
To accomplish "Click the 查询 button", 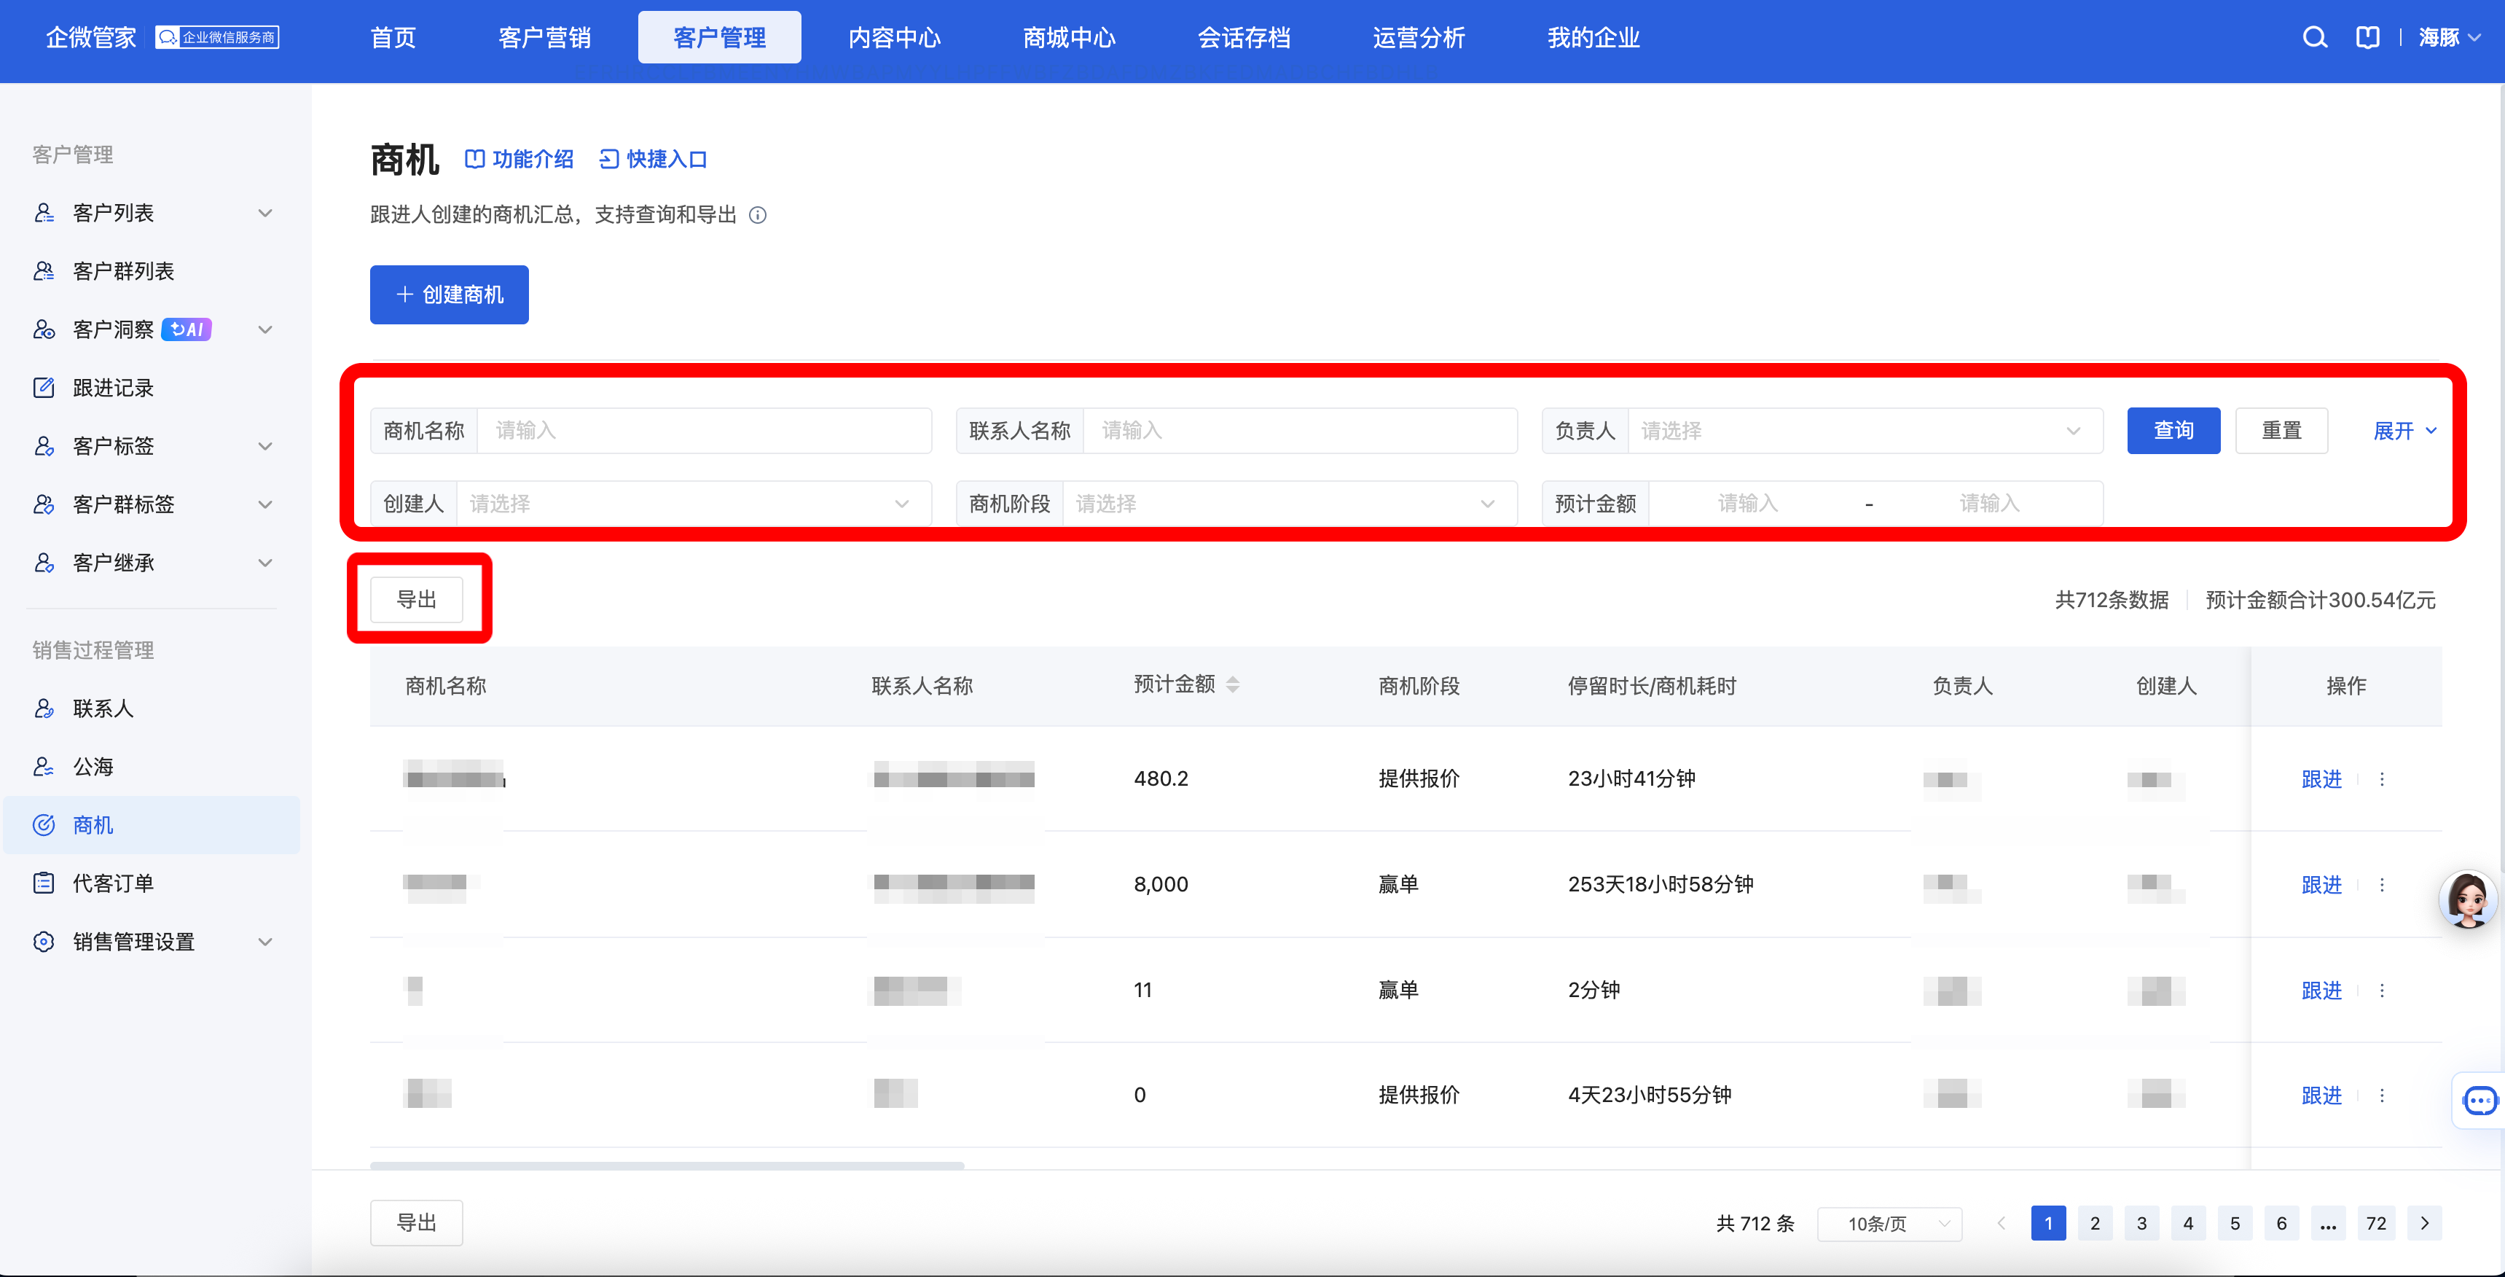I will click(2173, 431).
